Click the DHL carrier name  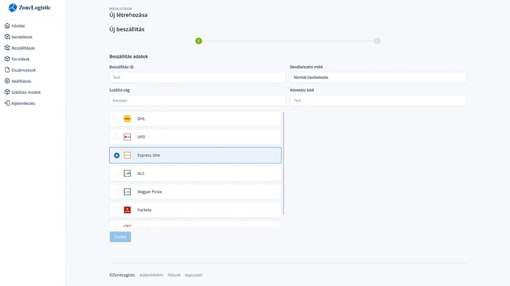[x=141, y=119]
